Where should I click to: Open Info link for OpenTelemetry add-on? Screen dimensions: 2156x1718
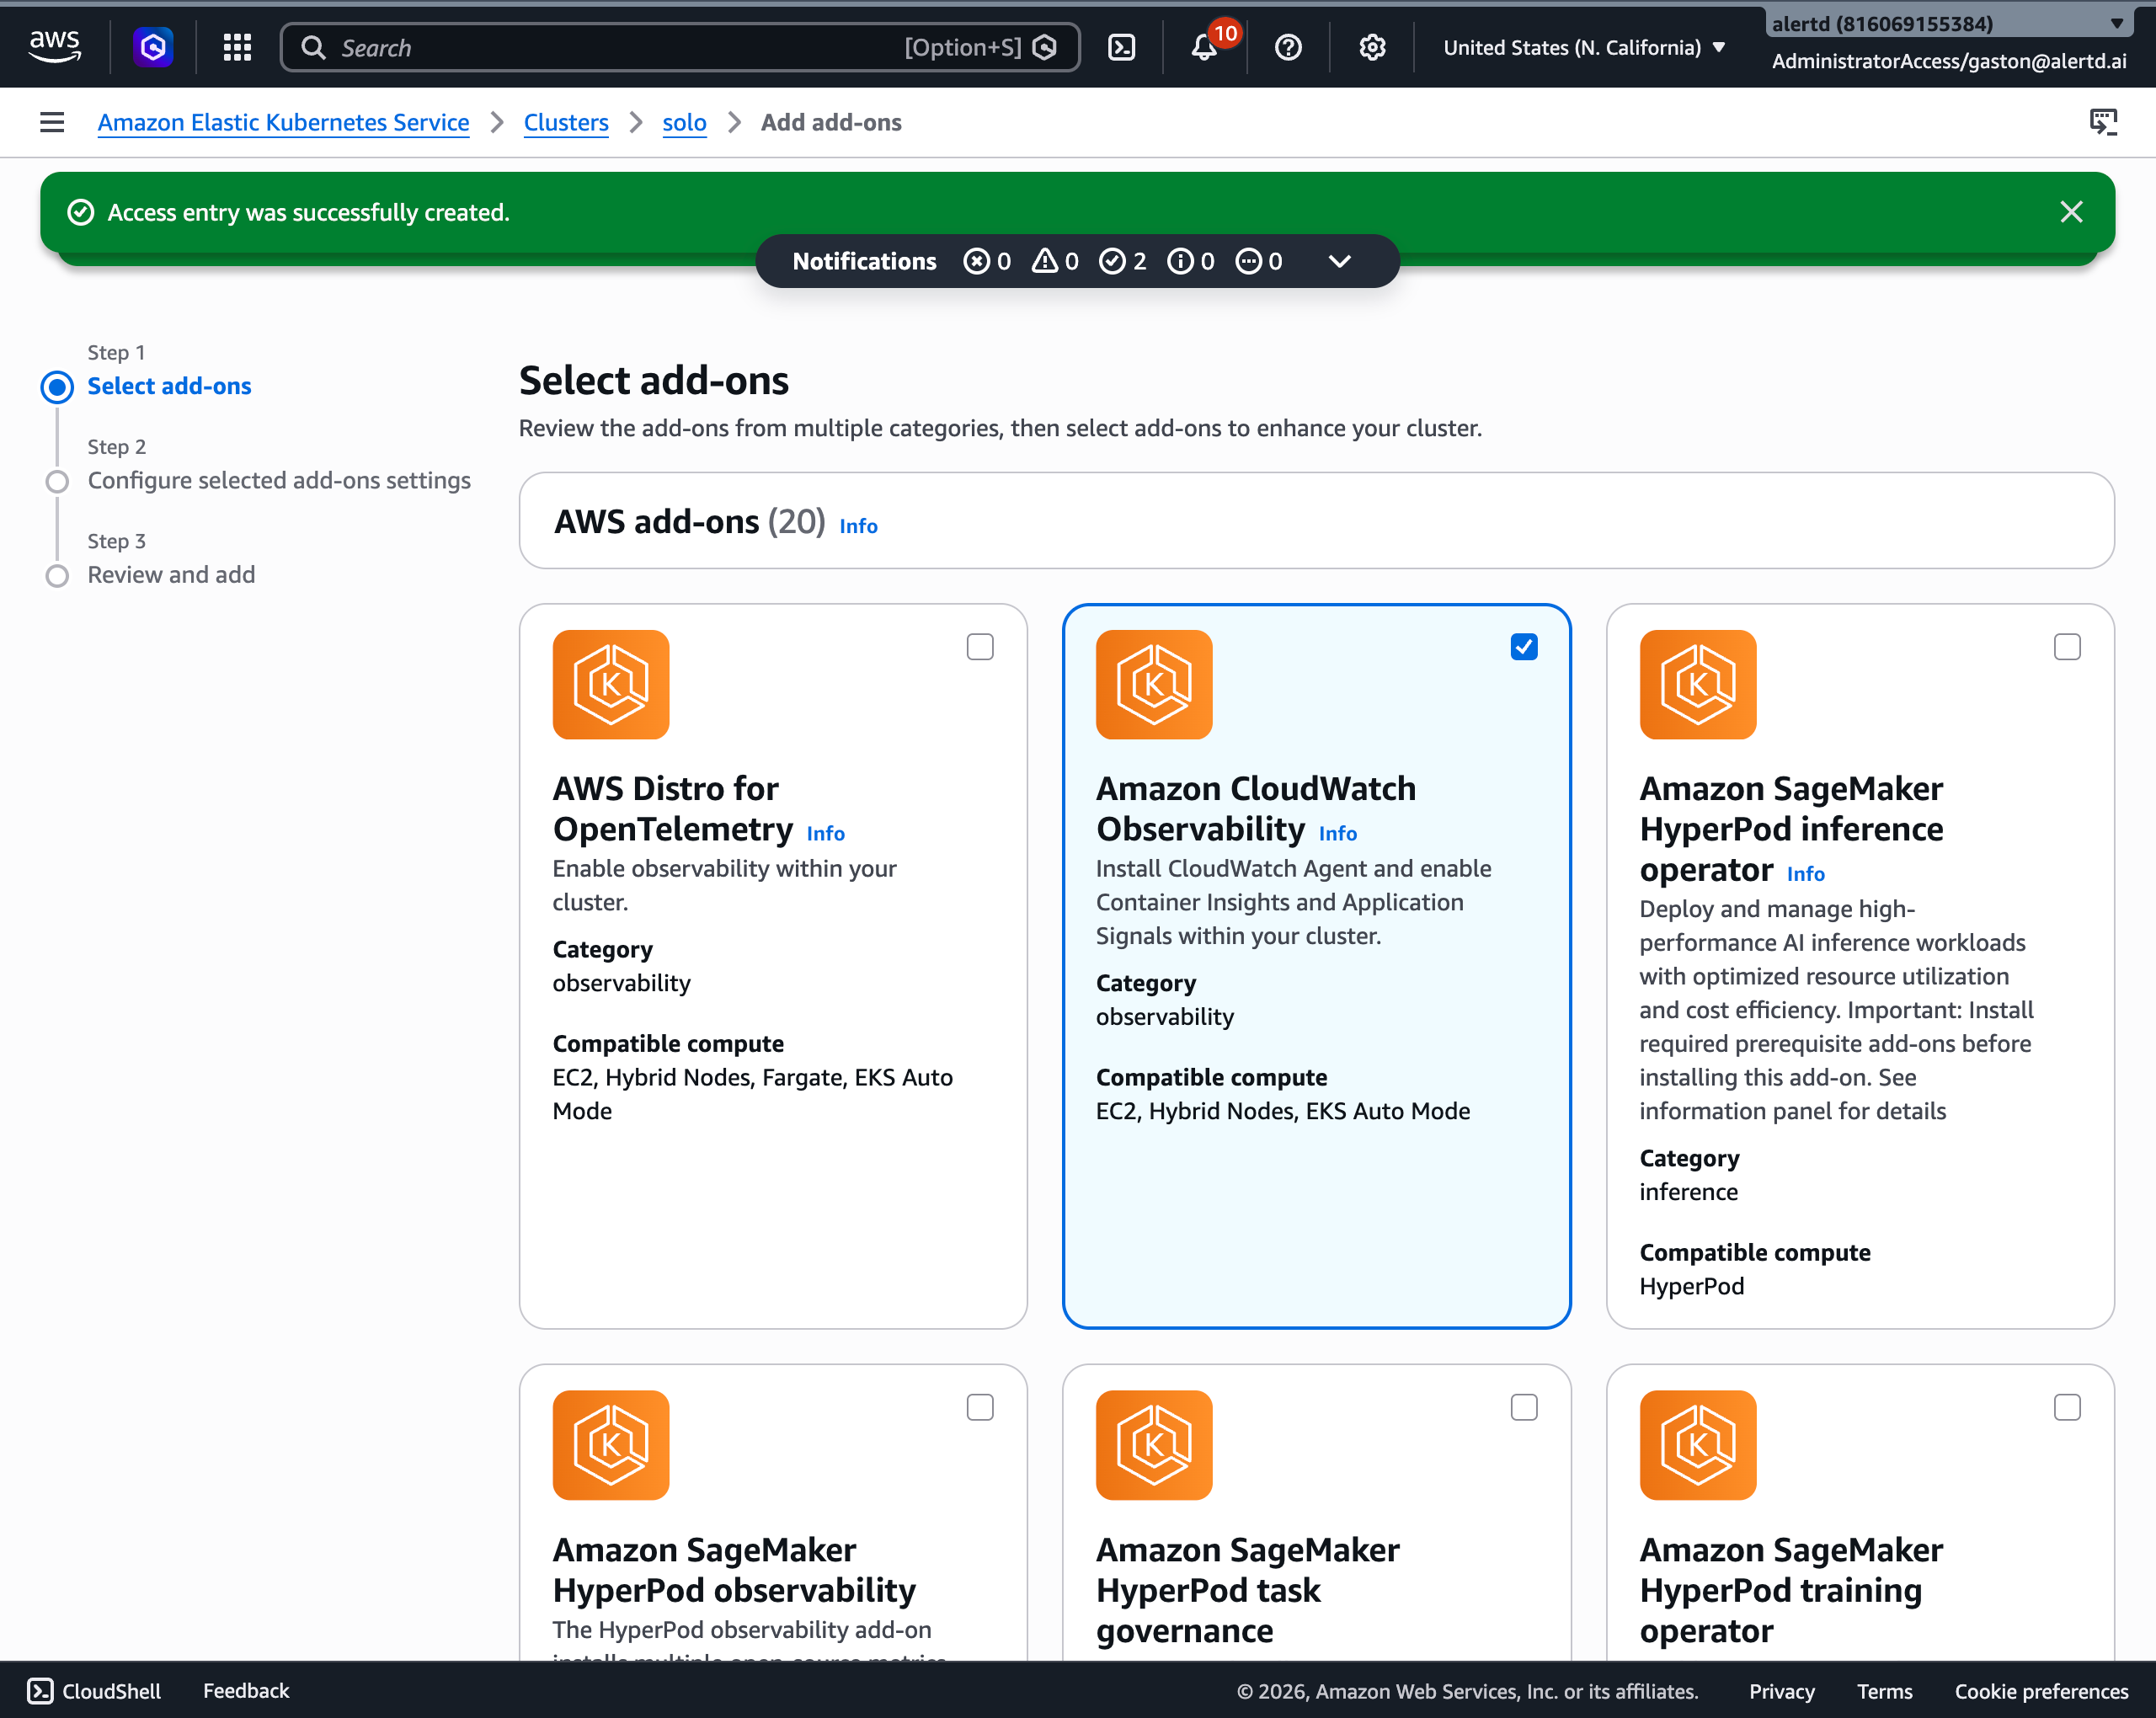(x=825, y=833)
